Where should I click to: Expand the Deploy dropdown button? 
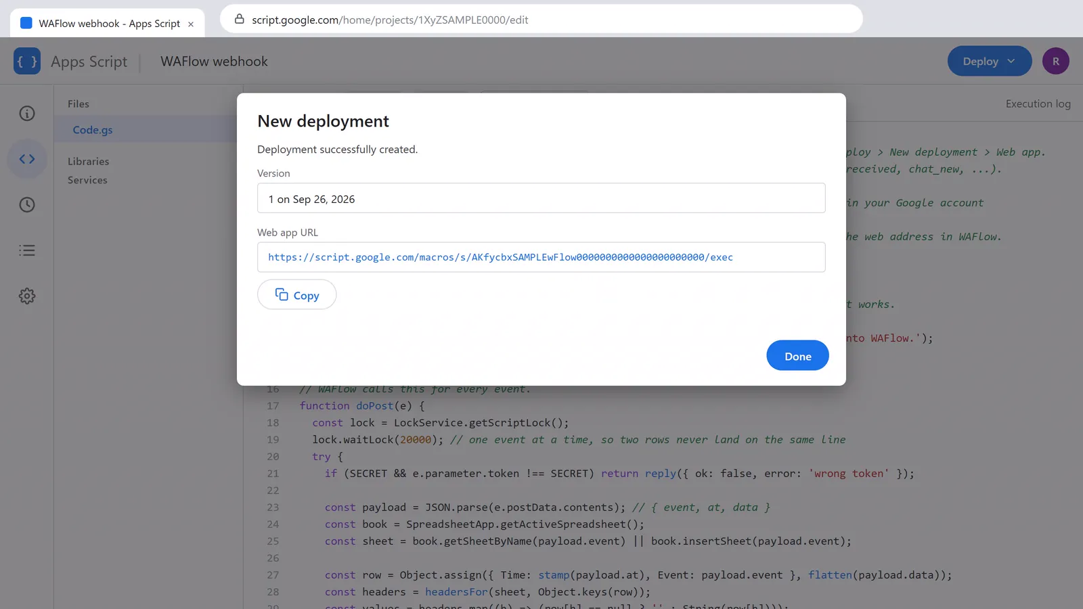pos(989,61)
